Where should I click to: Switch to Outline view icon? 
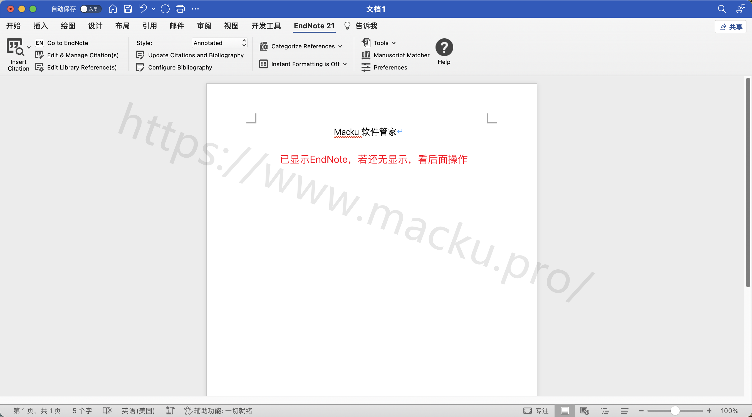coord(605,411)
